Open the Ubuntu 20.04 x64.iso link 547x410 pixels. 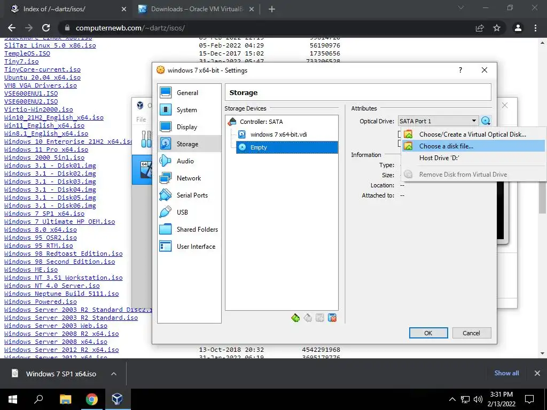click(x=42, y=77)
